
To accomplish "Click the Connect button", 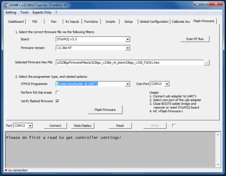I will (x=55, y=126).
